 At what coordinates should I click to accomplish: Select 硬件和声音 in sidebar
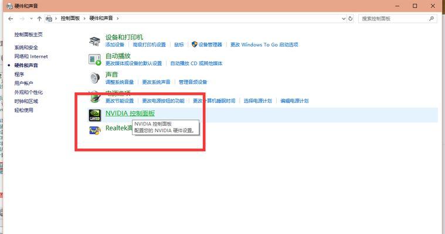[26, 66]
